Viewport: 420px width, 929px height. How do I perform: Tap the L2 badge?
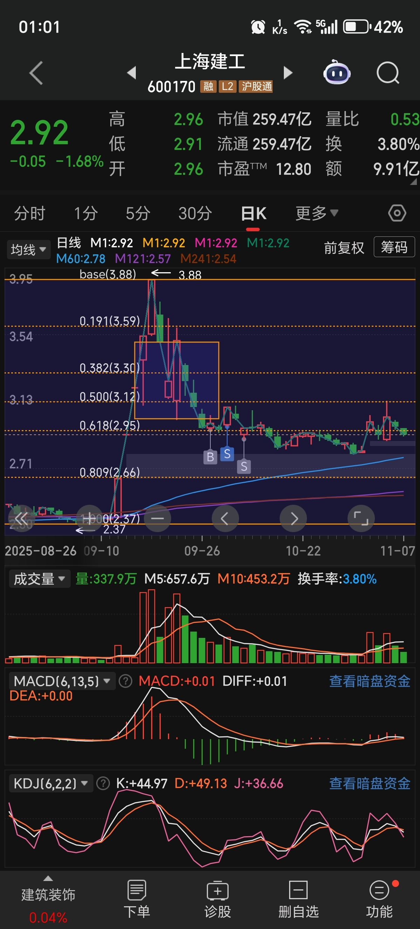pyautogui.click(x=227, y=87)
